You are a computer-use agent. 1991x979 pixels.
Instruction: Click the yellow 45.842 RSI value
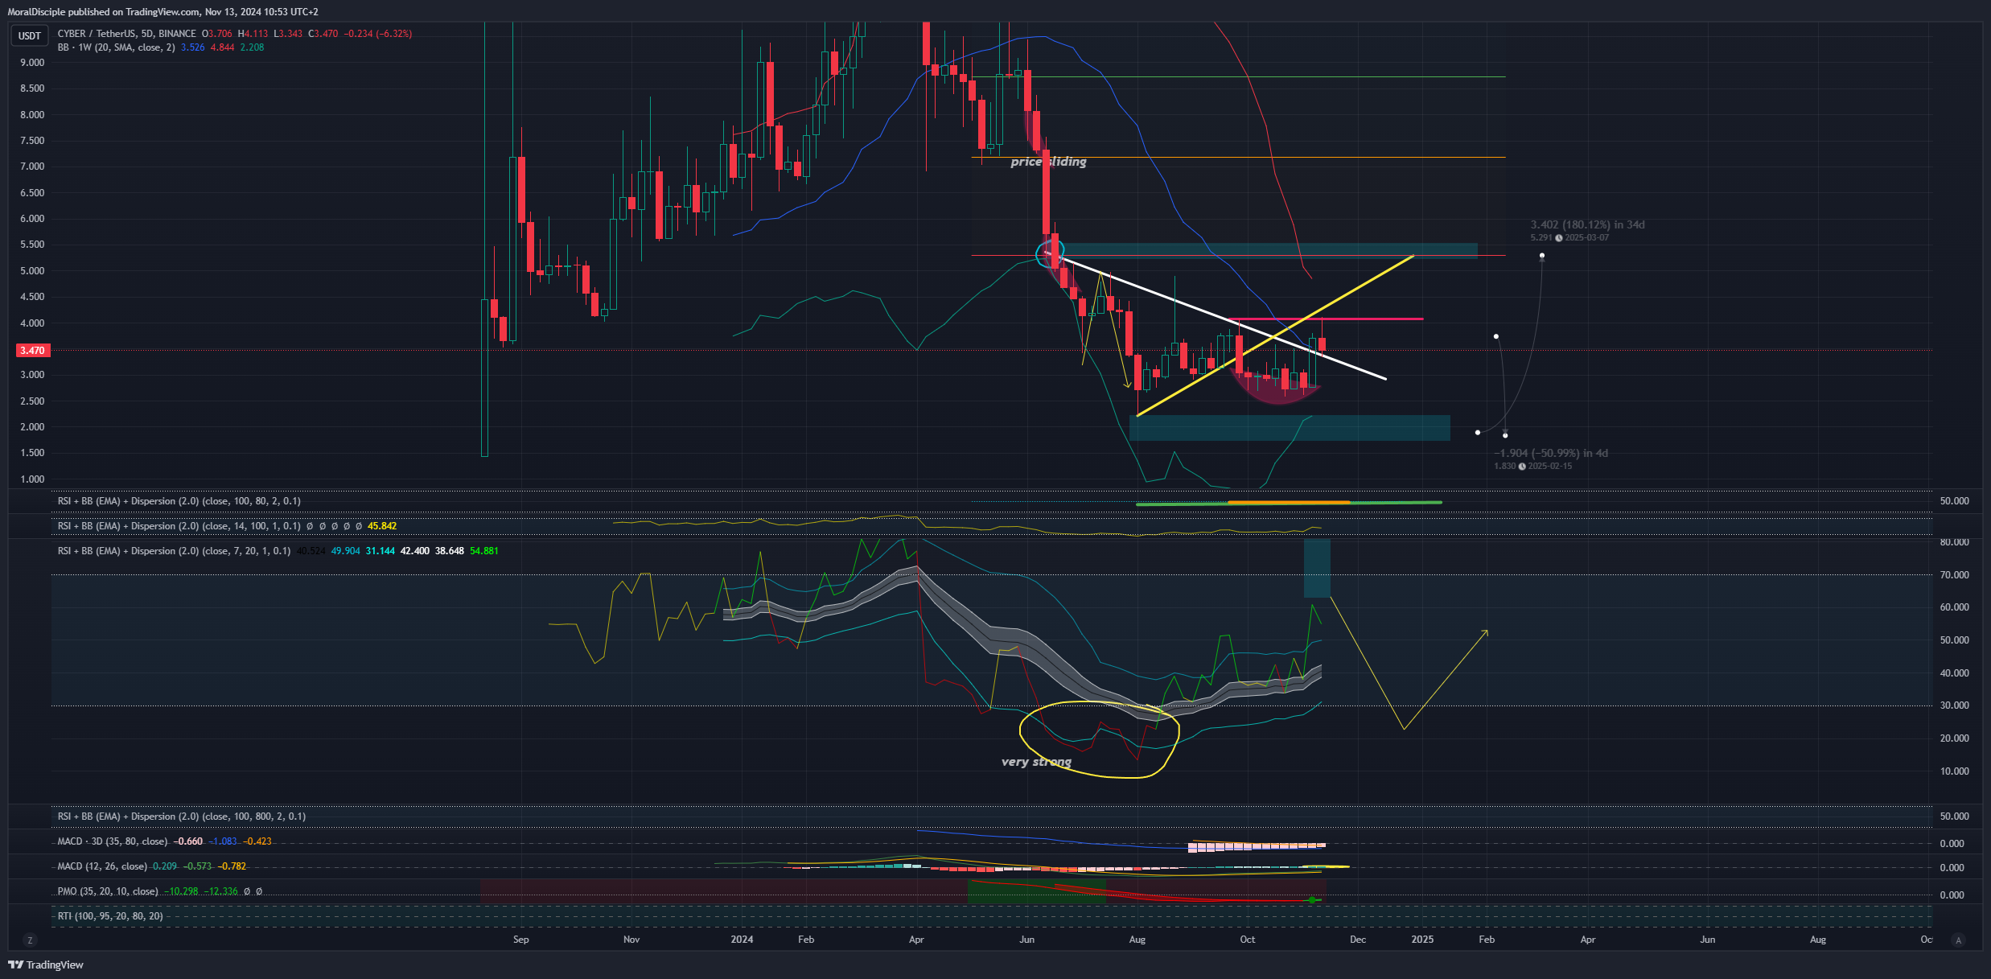pos(382,526)
